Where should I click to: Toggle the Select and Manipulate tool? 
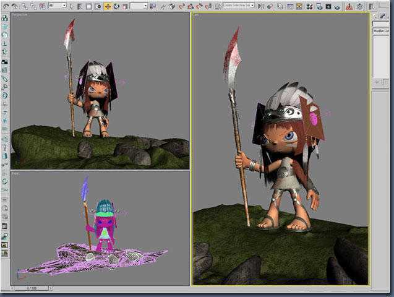163,6
